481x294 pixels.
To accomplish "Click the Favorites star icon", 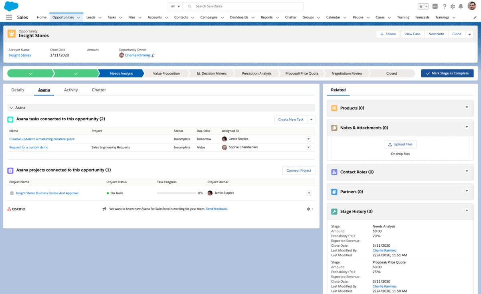I will coord(421,6).
